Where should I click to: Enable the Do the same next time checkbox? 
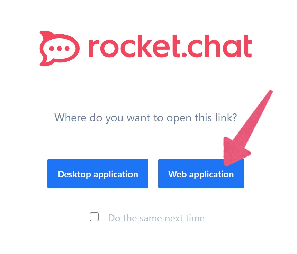coord(94,217)
